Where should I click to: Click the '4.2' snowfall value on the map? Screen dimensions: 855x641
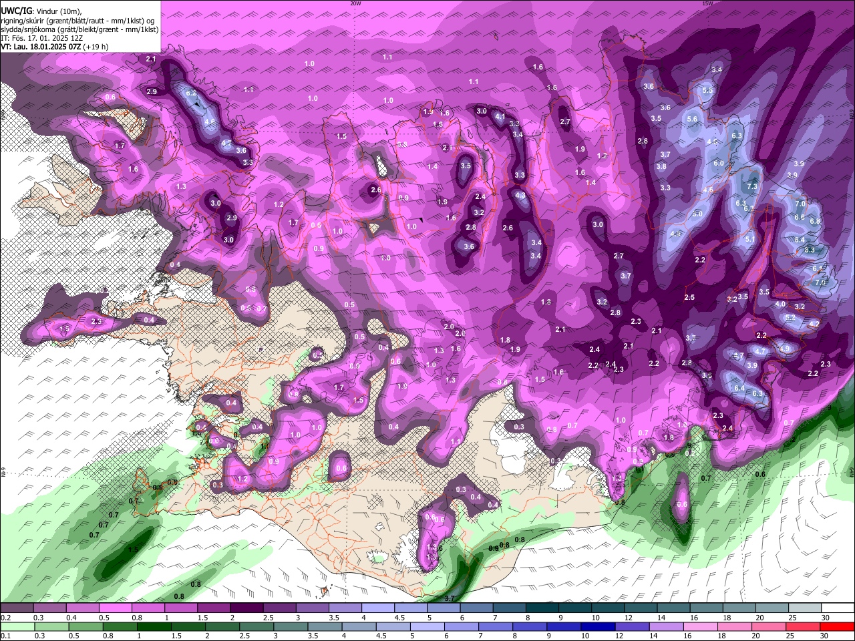tap(814, 323)
